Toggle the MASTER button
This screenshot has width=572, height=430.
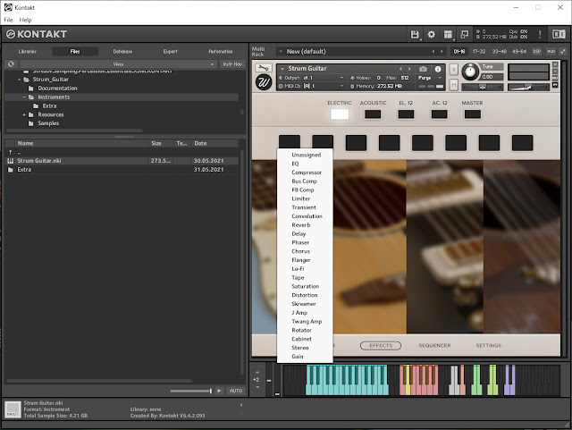pos(473,114)
